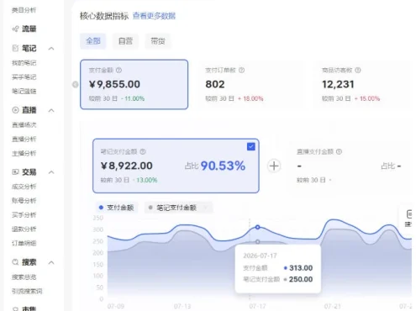This screenshot has height=311, width=416.
Task: Click the 交易 transaction section icon
Action: coord(15,172)
